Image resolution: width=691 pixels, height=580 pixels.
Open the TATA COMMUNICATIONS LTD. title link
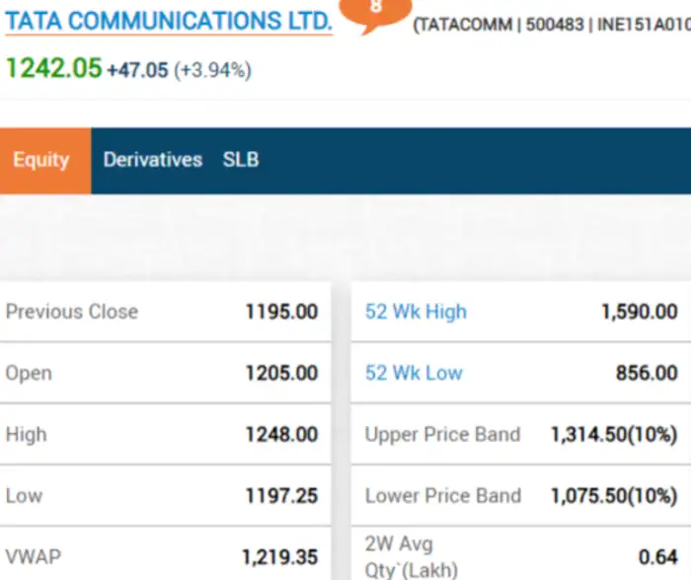[x=169, y=20]
